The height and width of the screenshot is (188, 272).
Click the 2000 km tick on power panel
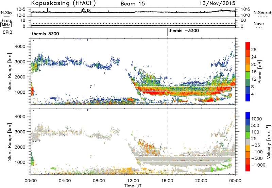tap(20, 77)
